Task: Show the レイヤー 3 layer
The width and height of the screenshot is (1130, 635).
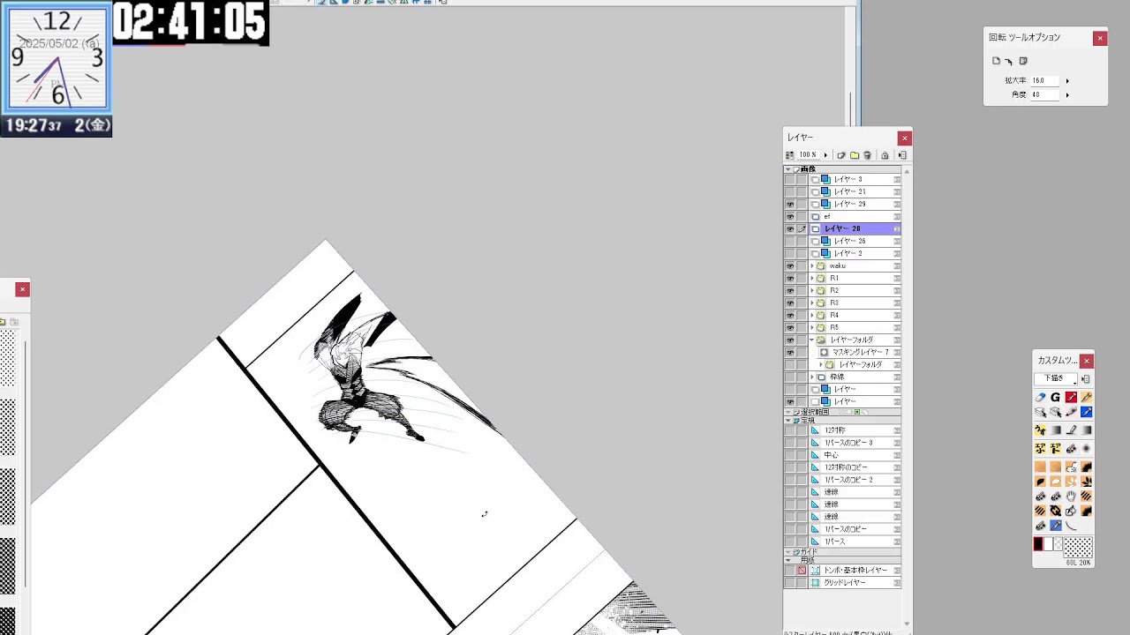Action: click(x=790, y=179)
